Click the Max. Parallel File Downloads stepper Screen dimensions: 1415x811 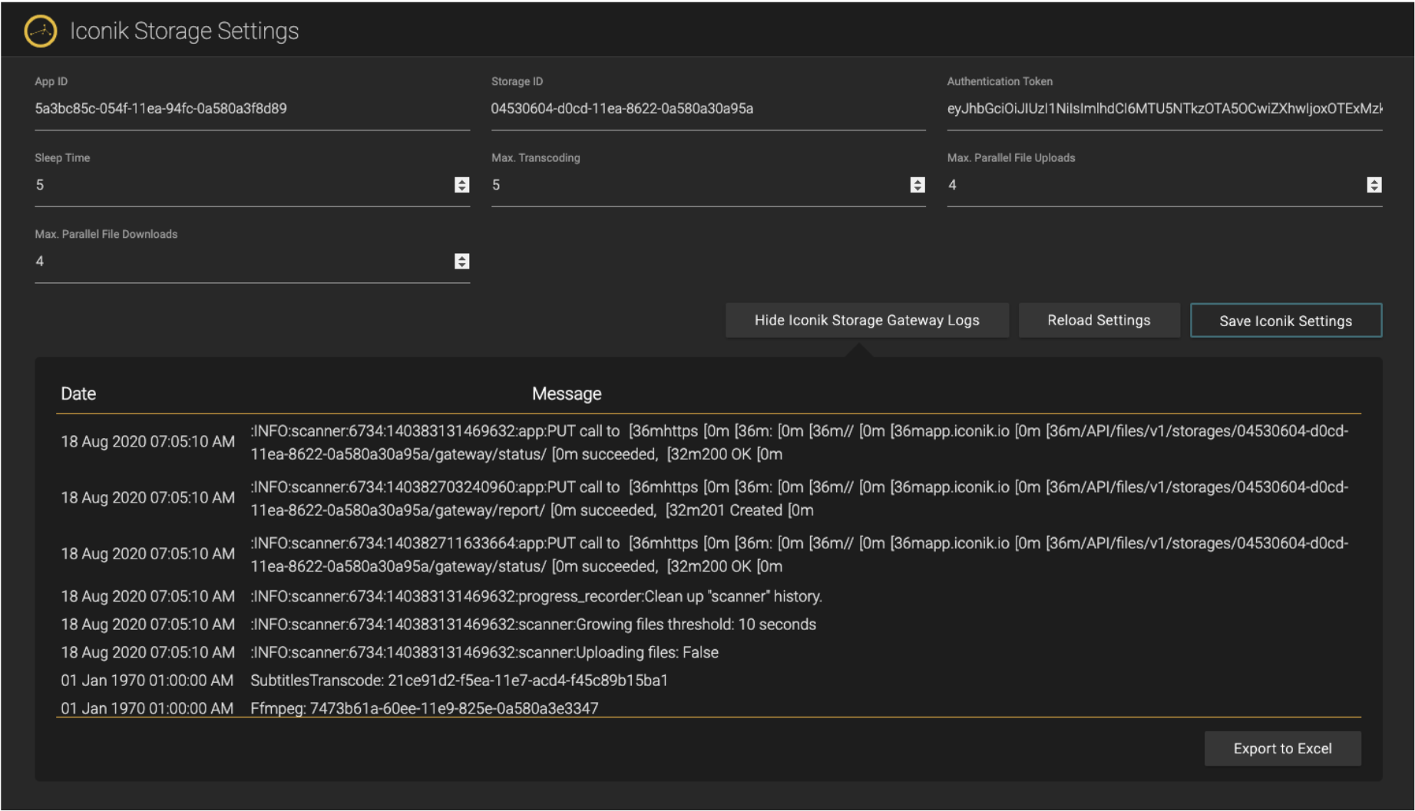pyautogui.click(x=461, y=262)
